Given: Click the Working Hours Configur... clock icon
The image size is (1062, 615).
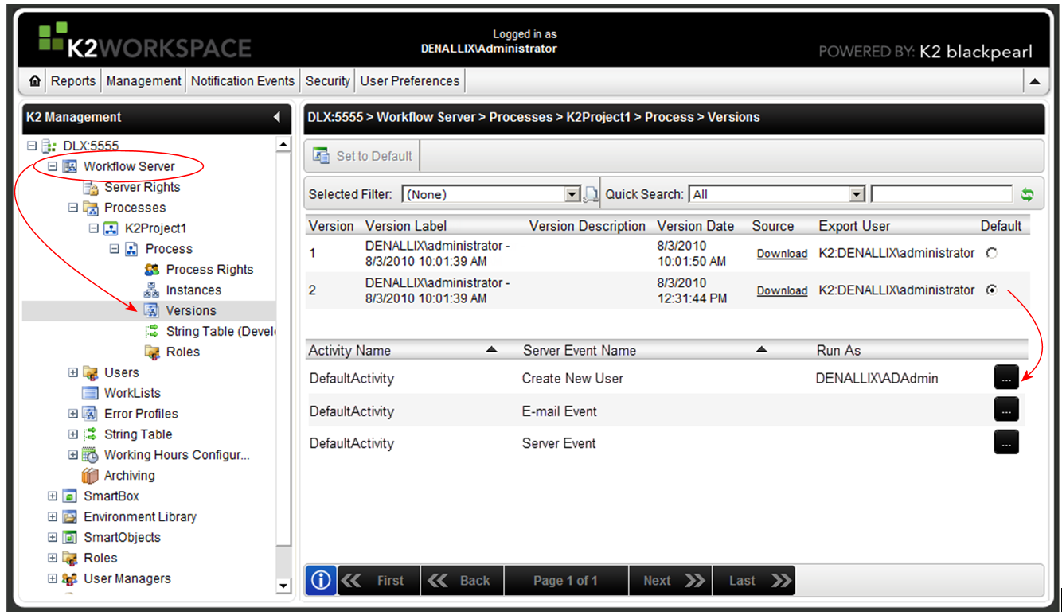Looking at the screenshot, I should (x=91, y=456).
